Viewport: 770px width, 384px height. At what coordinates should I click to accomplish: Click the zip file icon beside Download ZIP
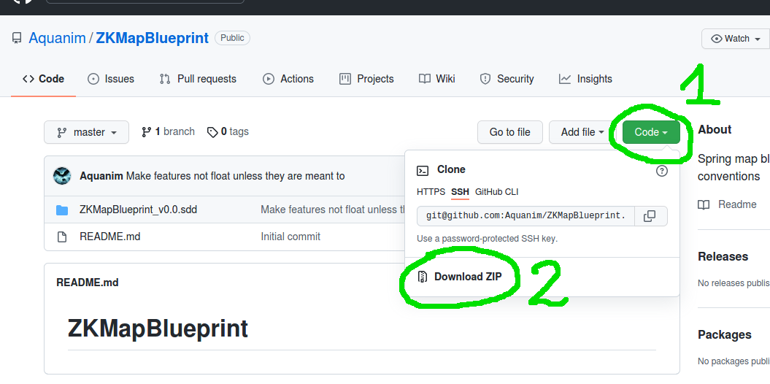[423, 277]
